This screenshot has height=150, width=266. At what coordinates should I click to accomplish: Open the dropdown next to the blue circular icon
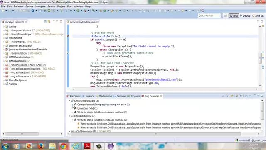36,10
